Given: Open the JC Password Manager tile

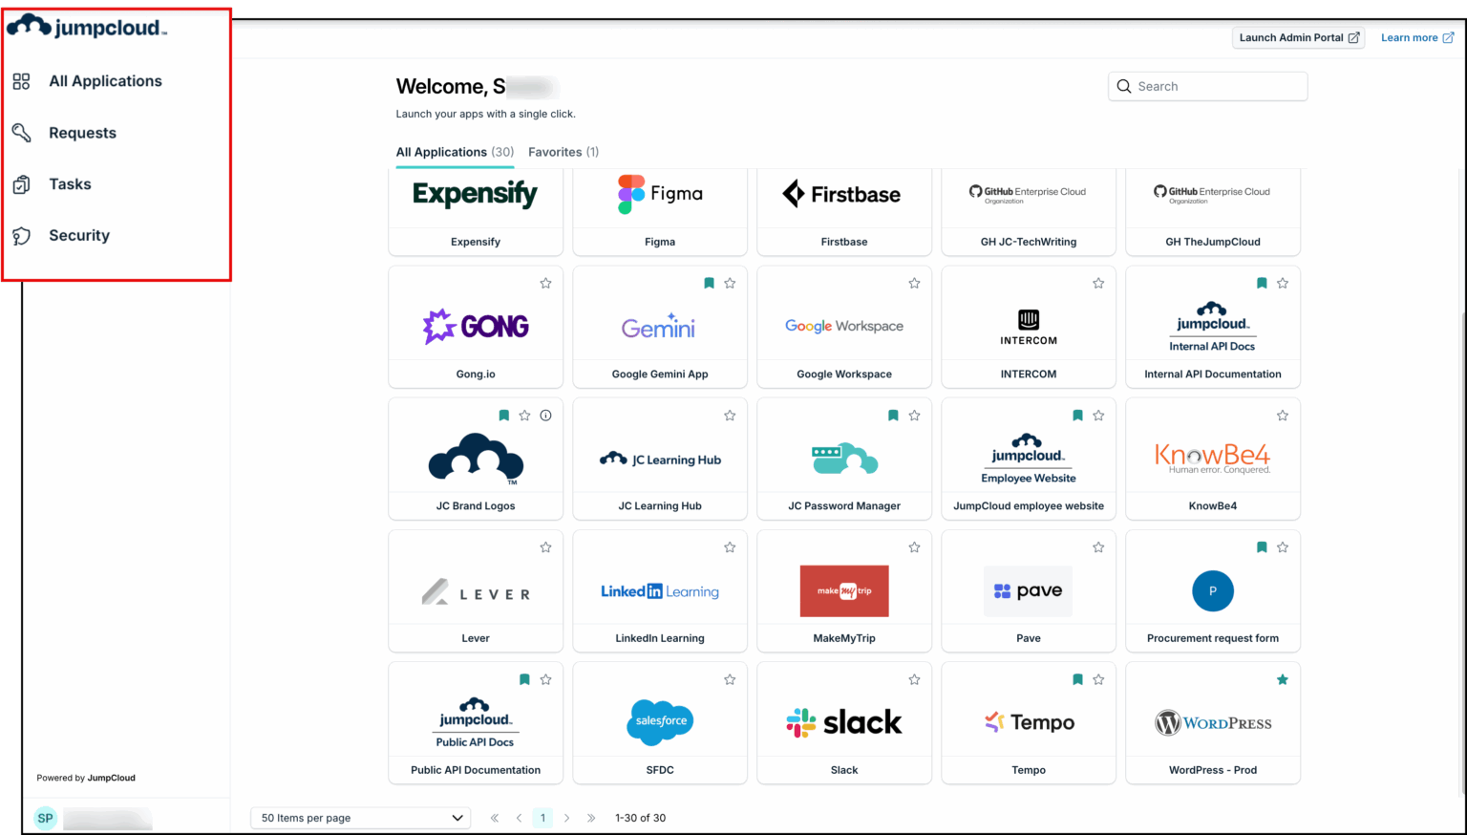Looking at the screenshot, I should pyautogui.click(x=844, y=459).
